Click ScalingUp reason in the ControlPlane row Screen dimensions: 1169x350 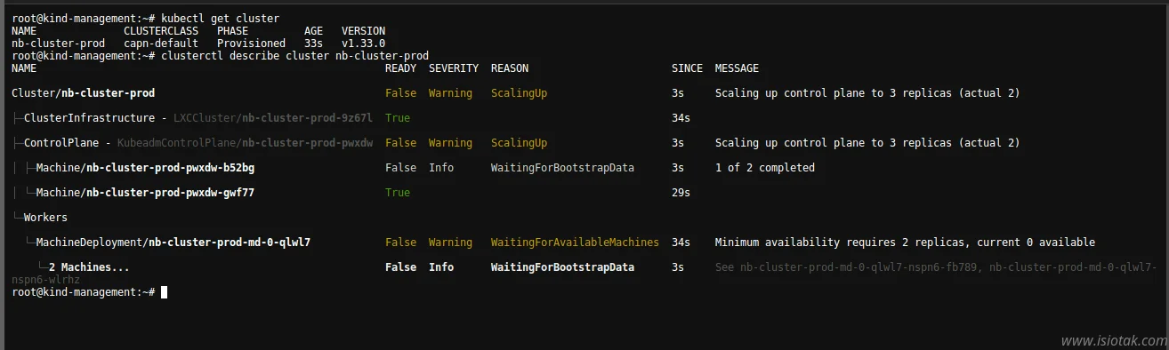[519, 142]
